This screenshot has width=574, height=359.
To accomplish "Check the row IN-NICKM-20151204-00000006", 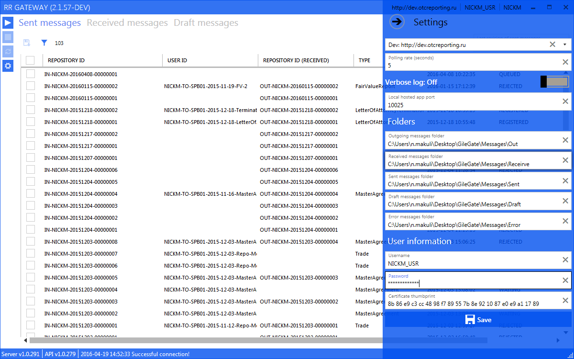I will [31, 169].
